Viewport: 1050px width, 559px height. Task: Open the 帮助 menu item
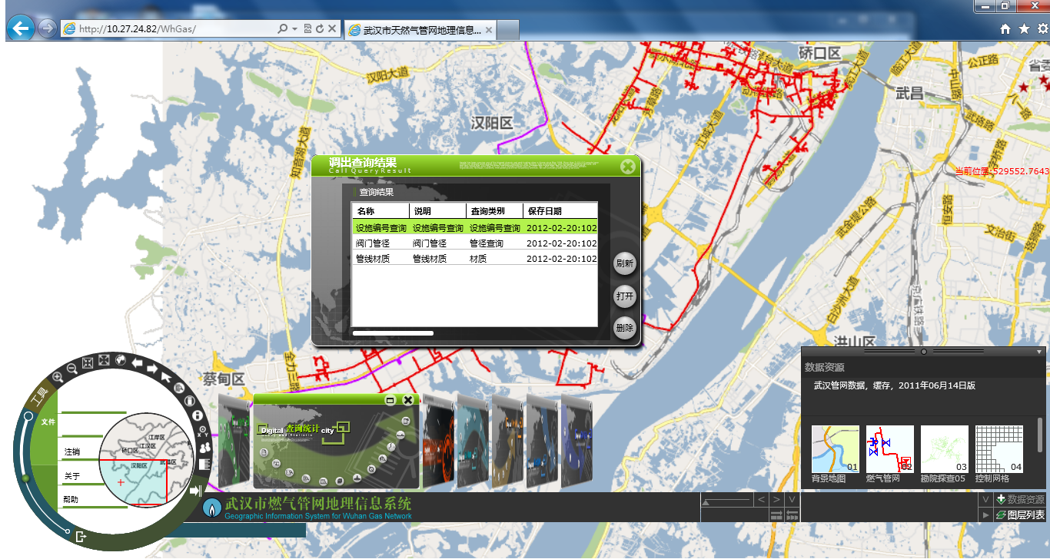pos(71,500)
